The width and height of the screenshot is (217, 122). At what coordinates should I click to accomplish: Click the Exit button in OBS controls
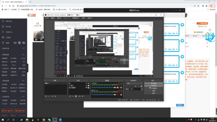pos(154,93)
